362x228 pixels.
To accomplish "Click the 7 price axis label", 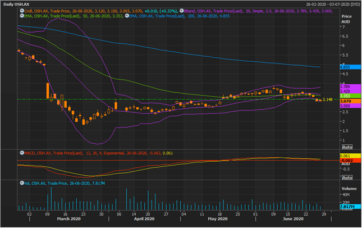I will (x=344, y=27).
